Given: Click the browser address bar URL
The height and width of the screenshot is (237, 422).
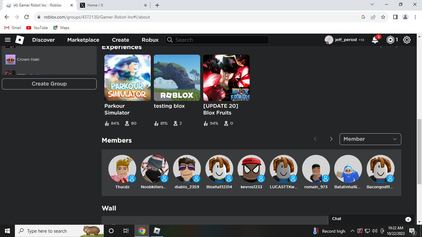Looking at the screenshot, I should coord(97,17).
